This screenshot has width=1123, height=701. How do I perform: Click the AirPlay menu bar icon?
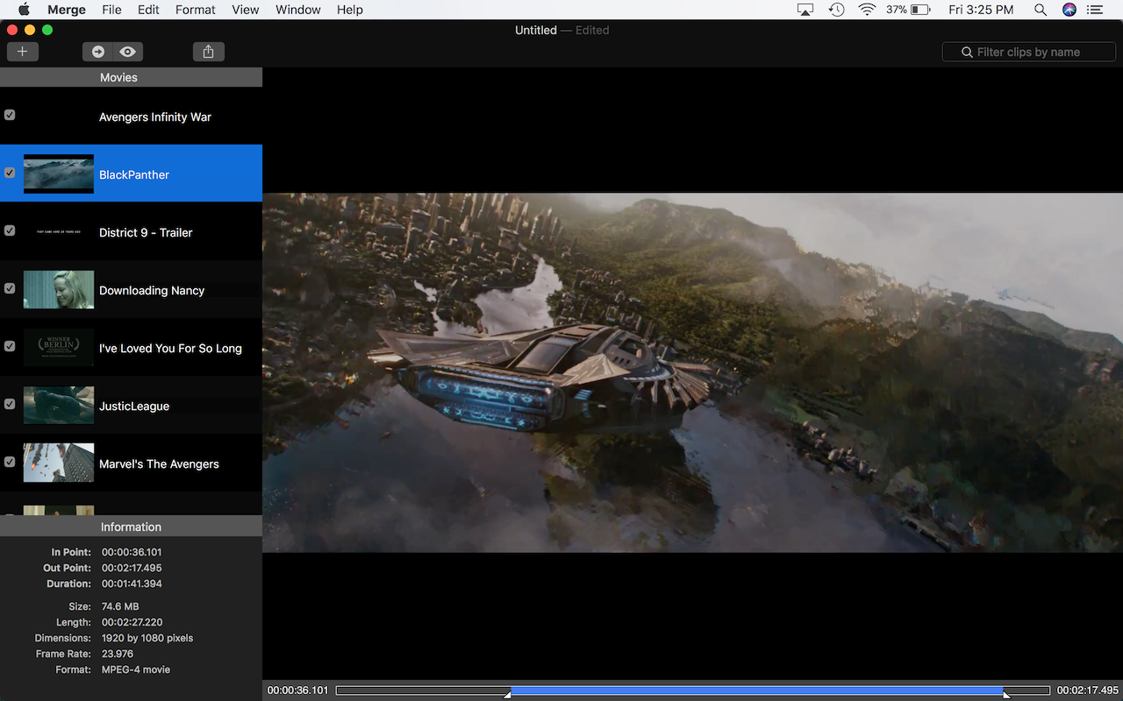805,10
